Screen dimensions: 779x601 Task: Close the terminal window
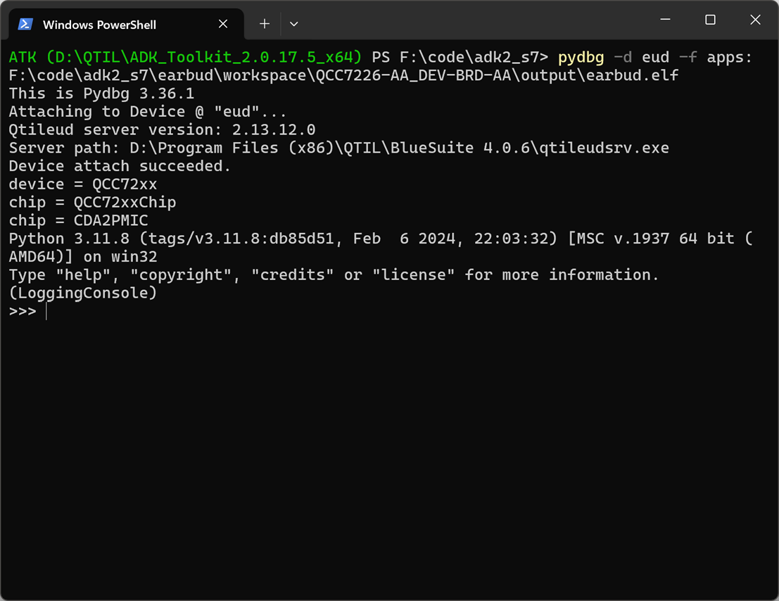coord(755,20)
